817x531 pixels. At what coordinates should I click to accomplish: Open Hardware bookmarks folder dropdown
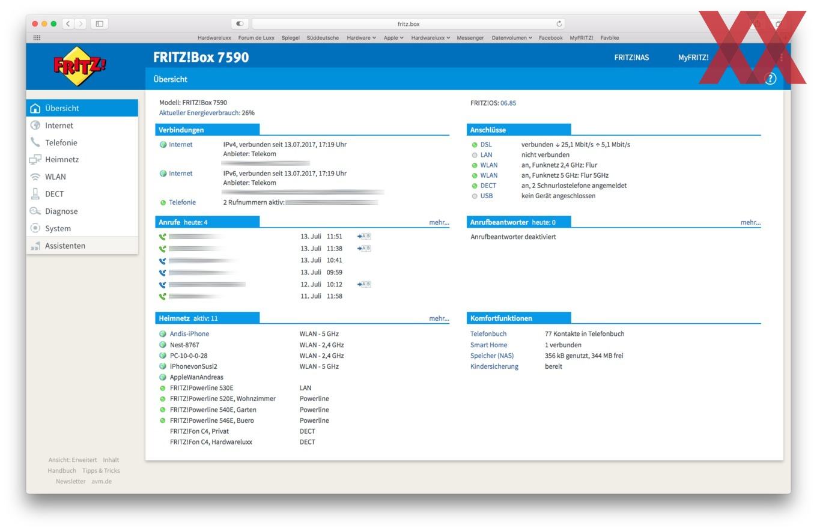361,38
